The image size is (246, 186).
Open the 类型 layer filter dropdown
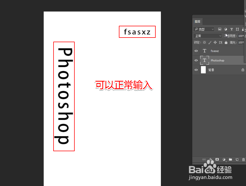tap(204, 29)
